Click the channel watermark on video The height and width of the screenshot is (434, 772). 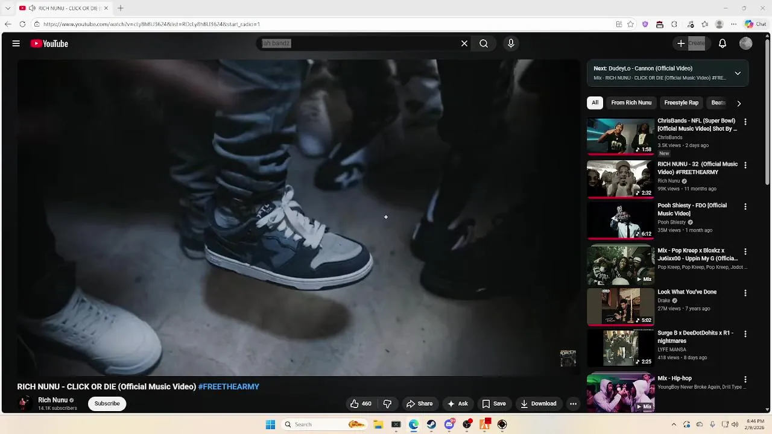(x=568, y=358)
